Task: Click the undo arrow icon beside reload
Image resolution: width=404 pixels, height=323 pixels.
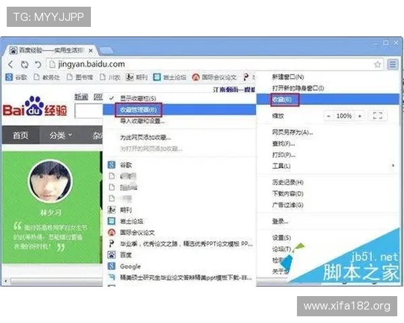Action: click(38, 65)
